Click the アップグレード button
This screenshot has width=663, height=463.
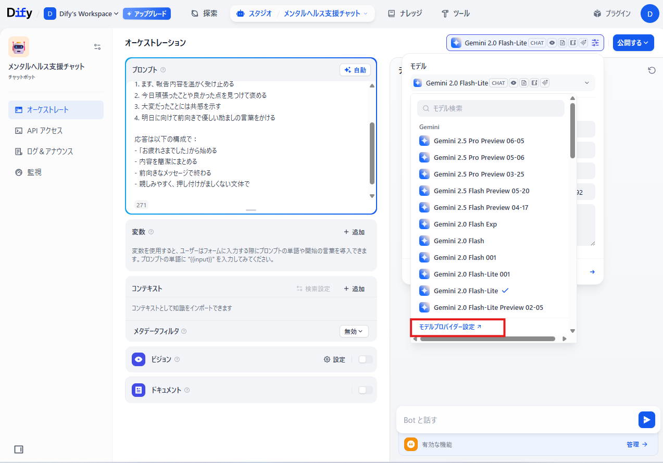(x=147, y=14)
